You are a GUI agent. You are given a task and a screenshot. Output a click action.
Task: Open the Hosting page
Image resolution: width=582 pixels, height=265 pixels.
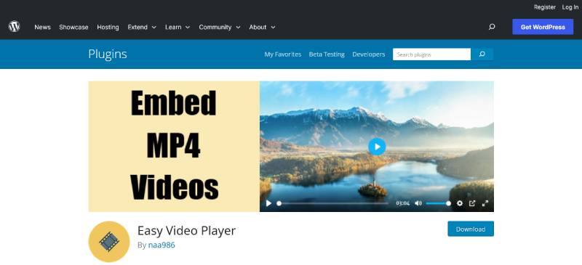[108, 27]
